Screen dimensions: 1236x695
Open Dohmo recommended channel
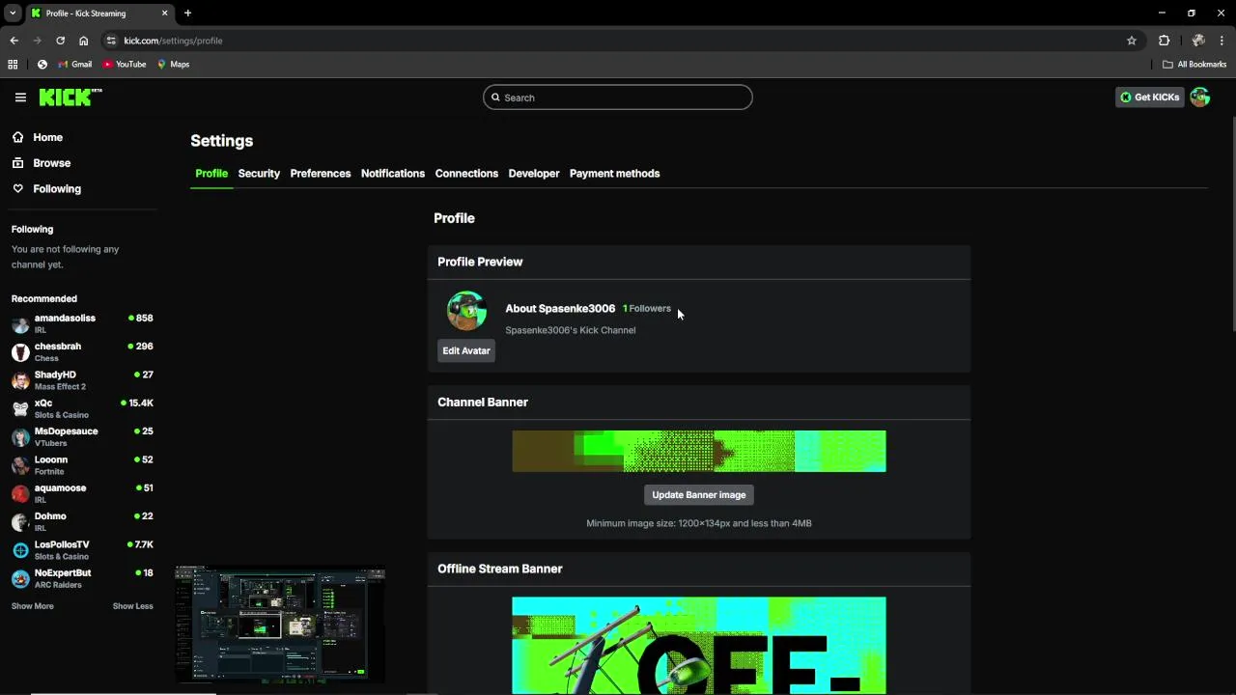(82, 521)
